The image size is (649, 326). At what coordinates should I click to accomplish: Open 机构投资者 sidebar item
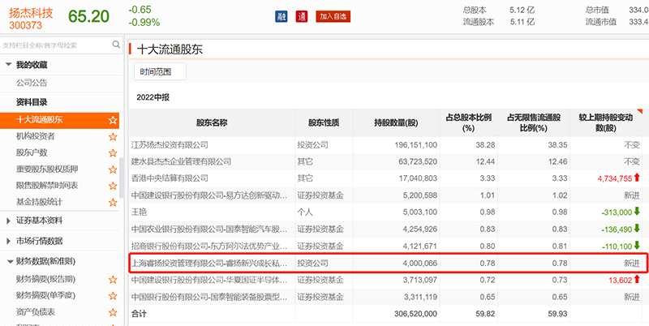click(35, 136)
